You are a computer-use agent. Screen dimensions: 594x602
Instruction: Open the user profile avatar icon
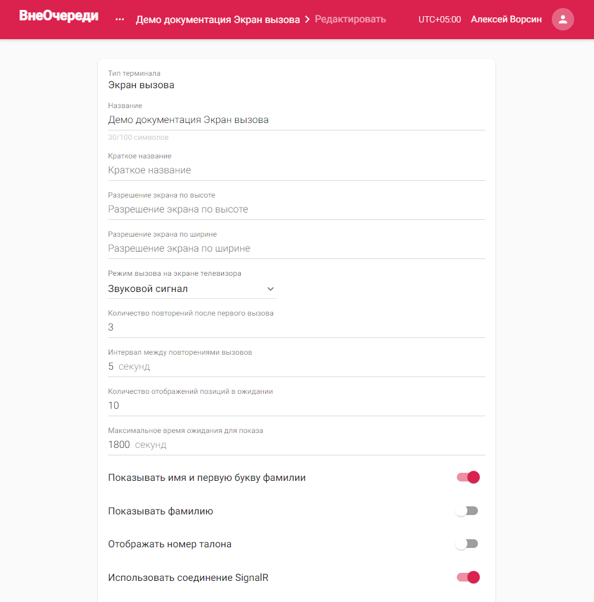[x=562, y=19]
